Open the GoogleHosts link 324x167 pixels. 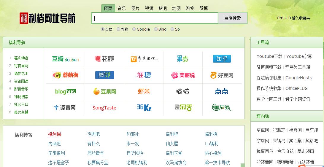pos(298,78)
